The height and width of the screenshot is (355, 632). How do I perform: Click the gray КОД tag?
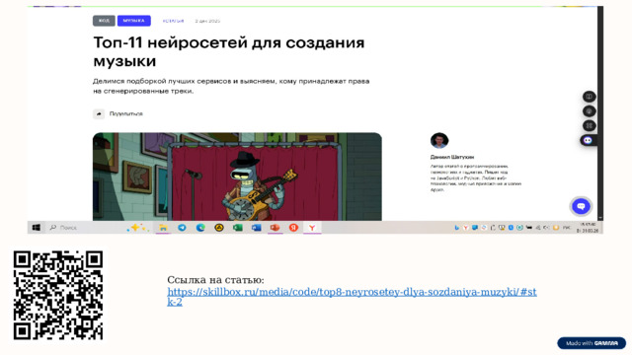tap(104, 21)
